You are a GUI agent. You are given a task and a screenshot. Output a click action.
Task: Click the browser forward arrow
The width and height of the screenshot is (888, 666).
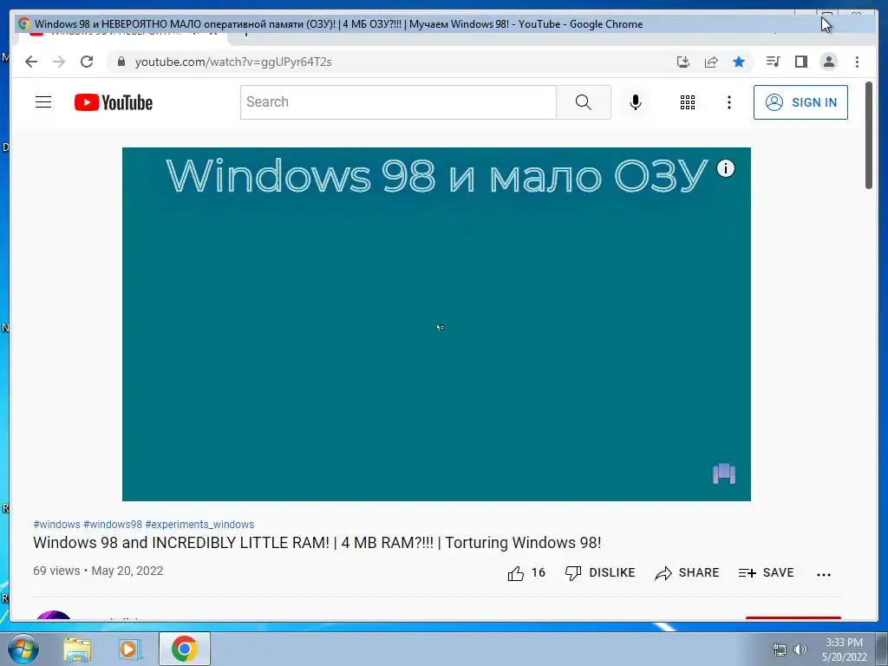click(x=59, y=62)
